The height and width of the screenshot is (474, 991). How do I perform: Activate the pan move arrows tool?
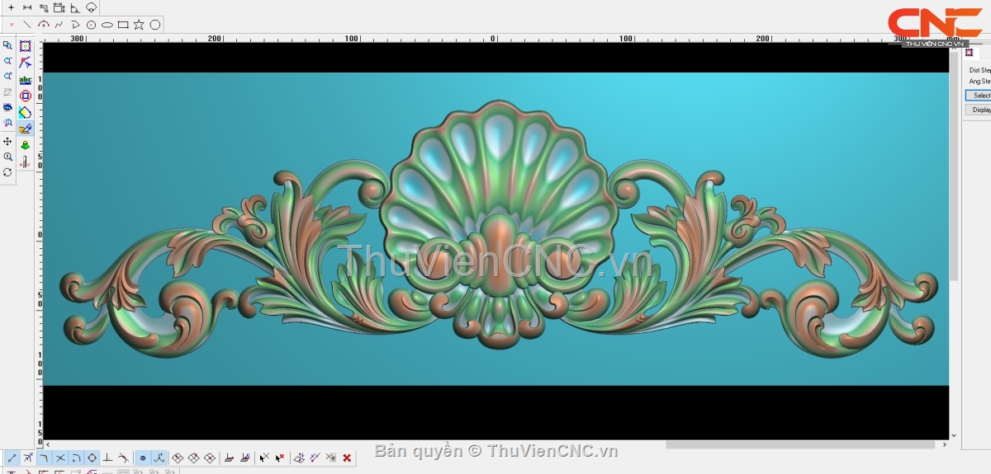pyautogui.click(x=7, y=142)
